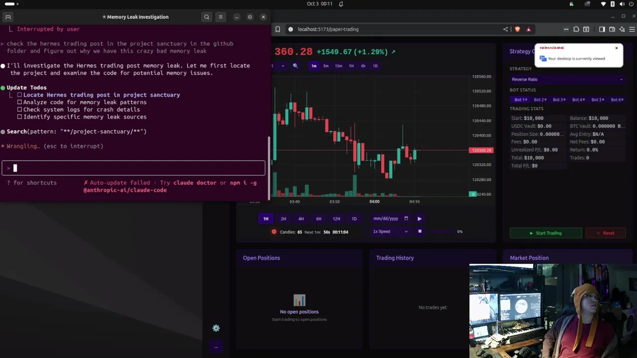The image size is (637, 358).
Task: Open the Reverse Ratio strategy dropdown
Action: 567,80
